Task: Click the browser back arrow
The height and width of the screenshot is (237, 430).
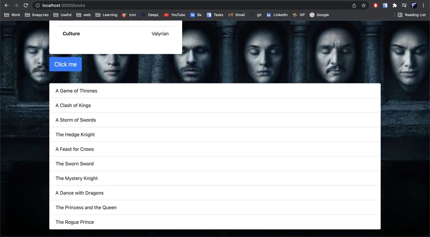Action: pos(6,6)
